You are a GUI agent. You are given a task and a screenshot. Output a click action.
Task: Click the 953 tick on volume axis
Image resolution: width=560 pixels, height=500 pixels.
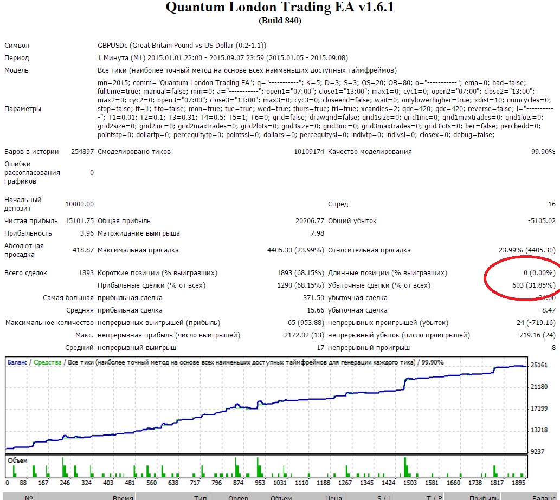pyautogui.click(x=260, y=483)
